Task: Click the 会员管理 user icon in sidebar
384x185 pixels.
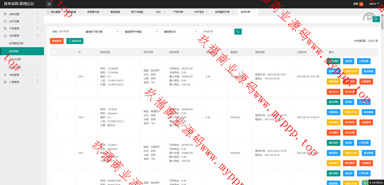Action: click(x=5, y=36)
